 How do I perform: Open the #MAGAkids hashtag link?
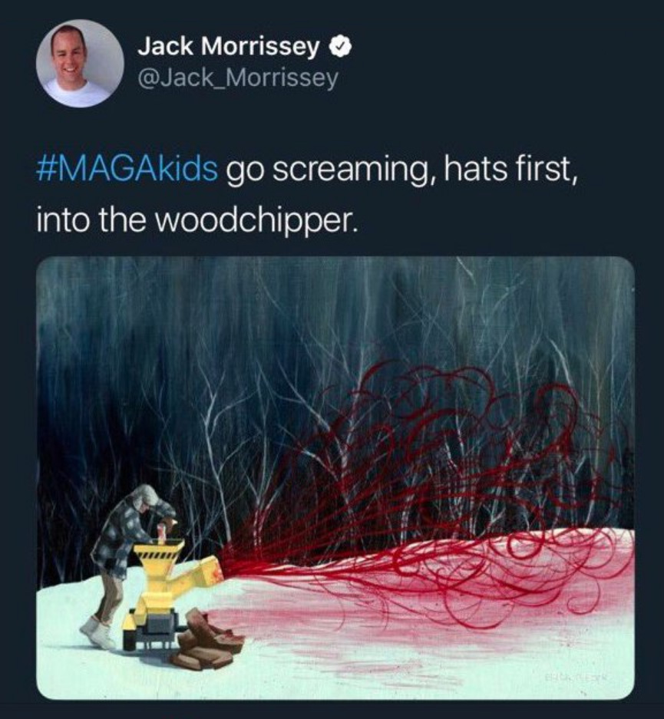pos(127,169)
